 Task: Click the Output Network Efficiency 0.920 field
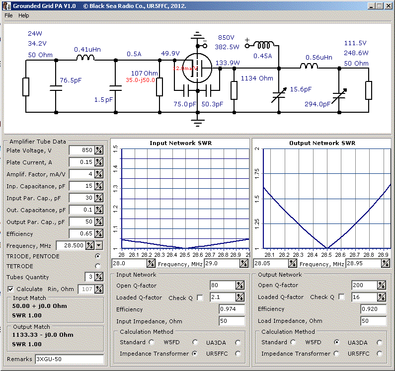[x=373, y=309]
